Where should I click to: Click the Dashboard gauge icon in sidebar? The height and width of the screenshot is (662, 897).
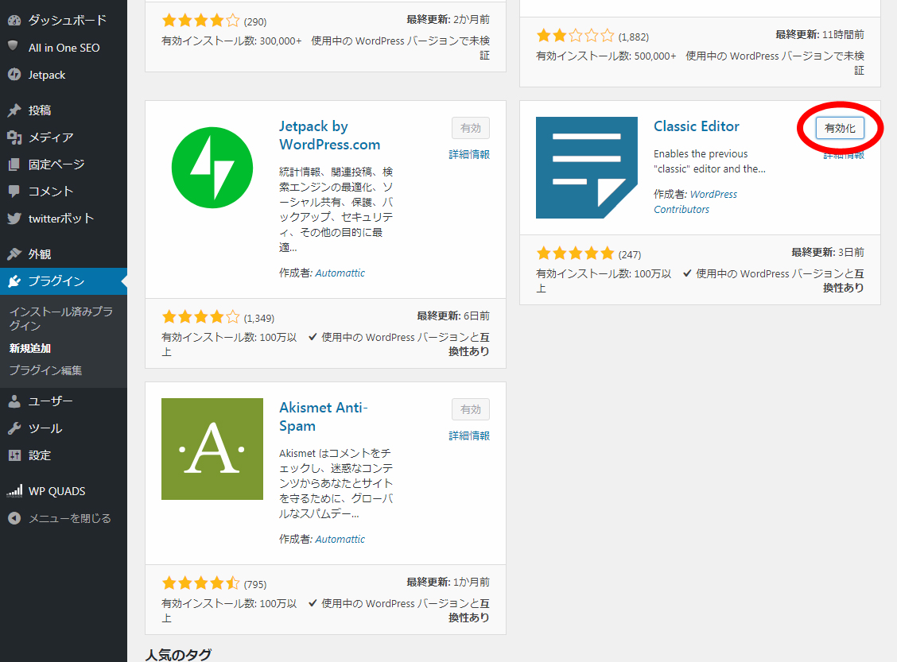click(14, 20)
